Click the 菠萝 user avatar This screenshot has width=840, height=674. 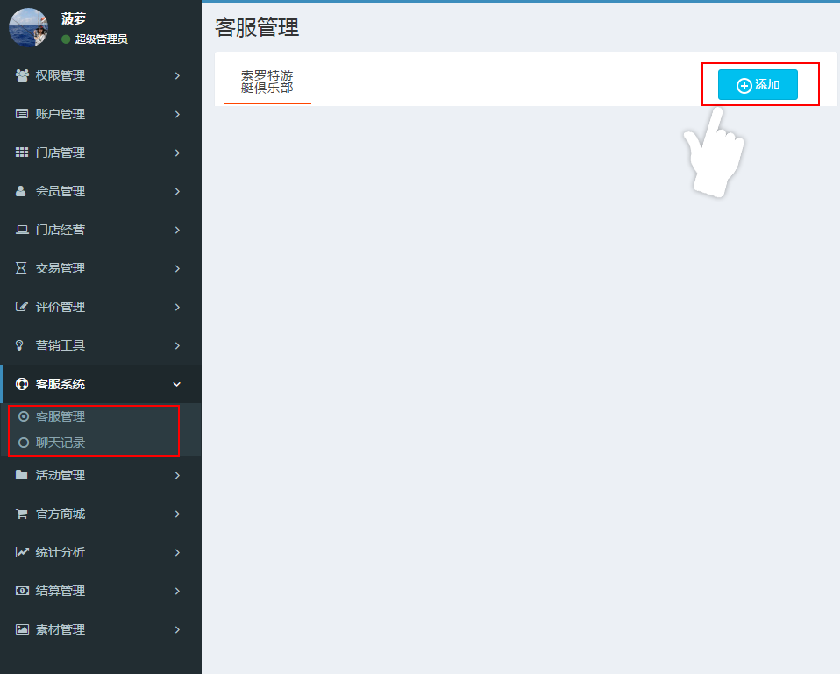pyautogui.click(x=28, y=27)
